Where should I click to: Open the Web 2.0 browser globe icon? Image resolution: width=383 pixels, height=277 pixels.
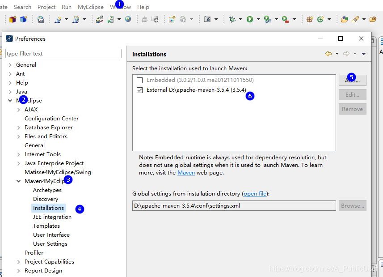coord(41,19)
